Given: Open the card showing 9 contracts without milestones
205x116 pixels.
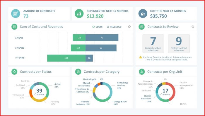Looking at the screenshot, I should click(x=179, y=44).
